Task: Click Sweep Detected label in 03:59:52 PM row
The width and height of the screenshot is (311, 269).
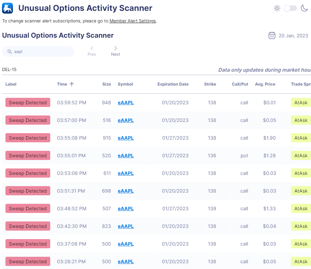Action: point(28,102)
